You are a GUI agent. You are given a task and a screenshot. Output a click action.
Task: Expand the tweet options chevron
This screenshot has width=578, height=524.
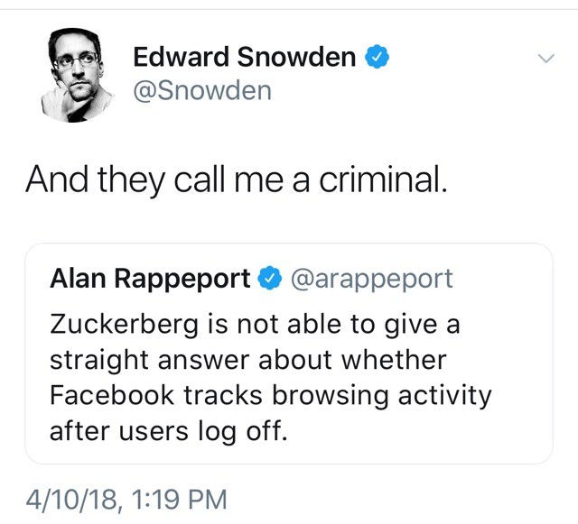[x=545, y=59]
